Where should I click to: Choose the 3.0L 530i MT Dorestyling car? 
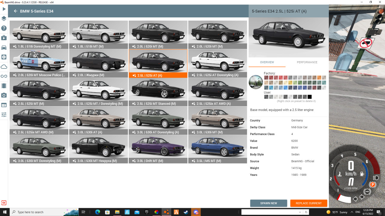(x=39, y=149)
